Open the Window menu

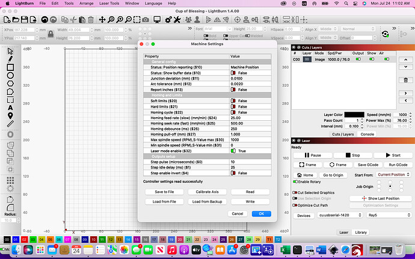pos(132,4)
